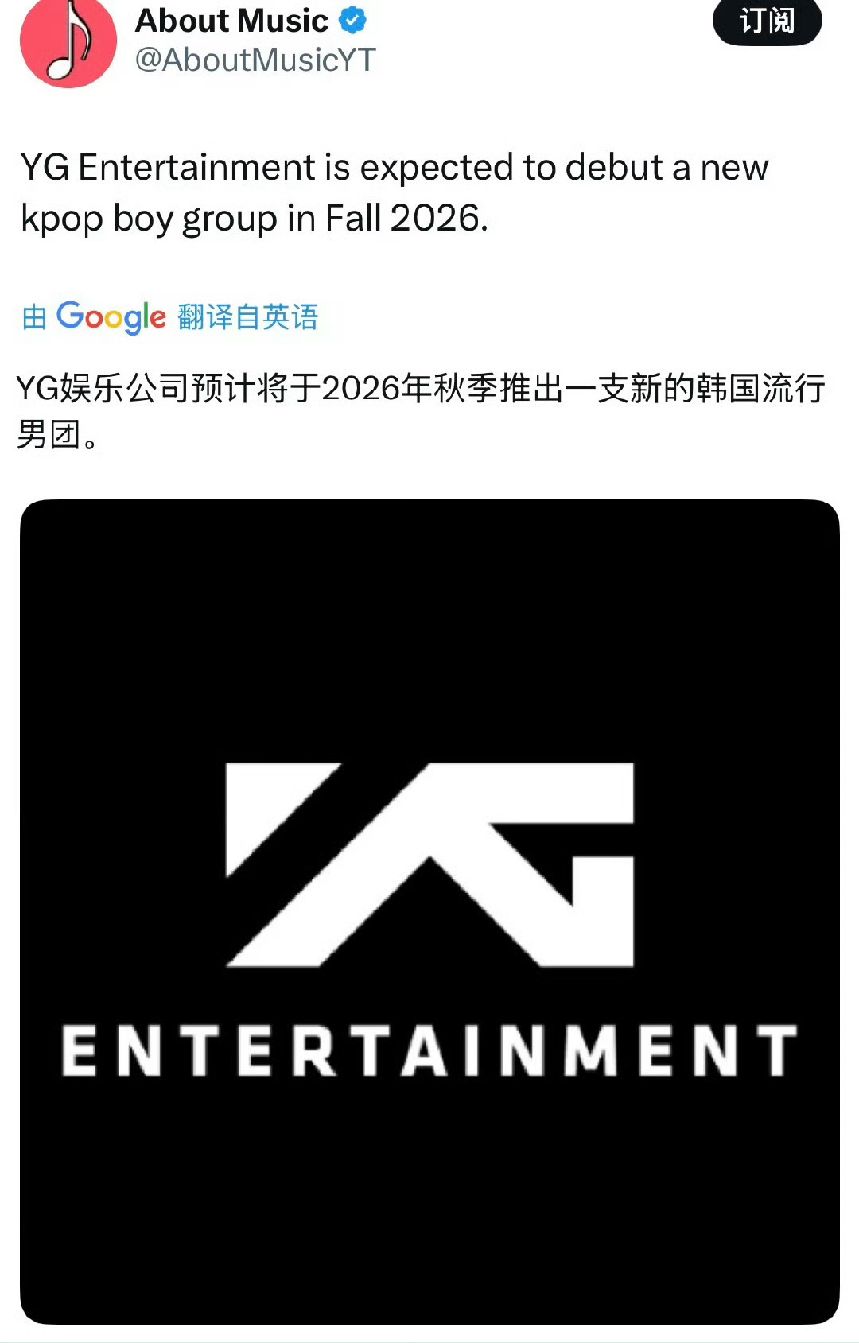Screen dimensions: 859x1343
Task: Click 'YG娱乐公司' in translated text
Action: pyautogui.click(x=103, y=388)
